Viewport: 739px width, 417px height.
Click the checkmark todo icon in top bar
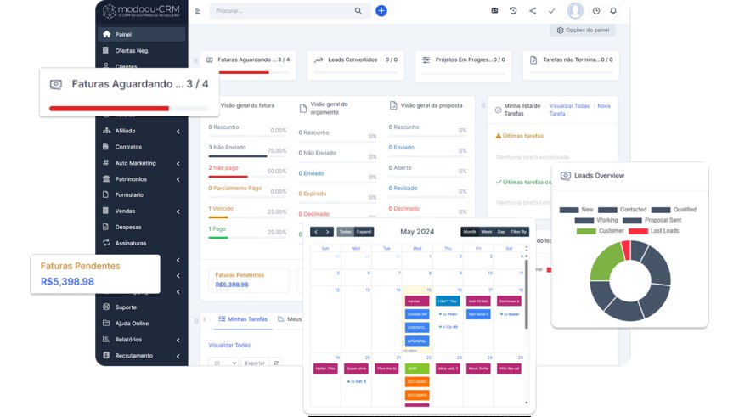coord(551,11)
